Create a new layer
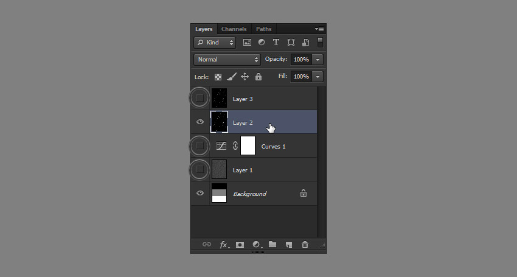 [289, 245]
